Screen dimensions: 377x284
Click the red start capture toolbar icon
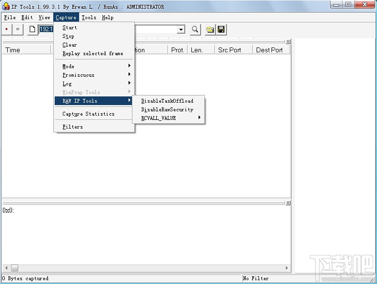[x=7, y=29]
